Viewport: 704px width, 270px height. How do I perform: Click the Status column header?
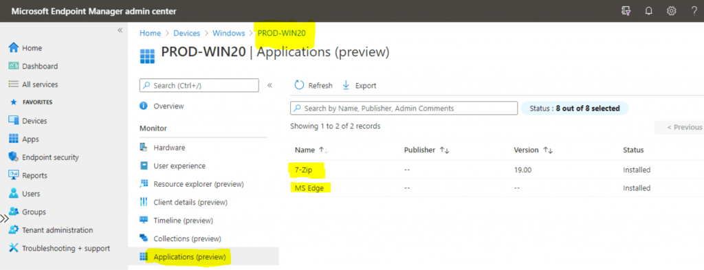(x=633, y=150)
